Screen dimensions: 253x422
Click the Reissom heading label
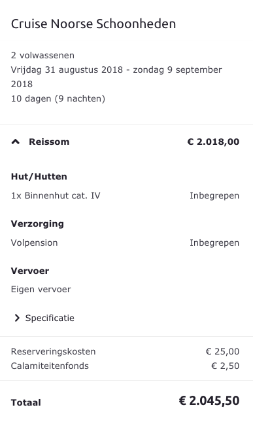point(49,142)
